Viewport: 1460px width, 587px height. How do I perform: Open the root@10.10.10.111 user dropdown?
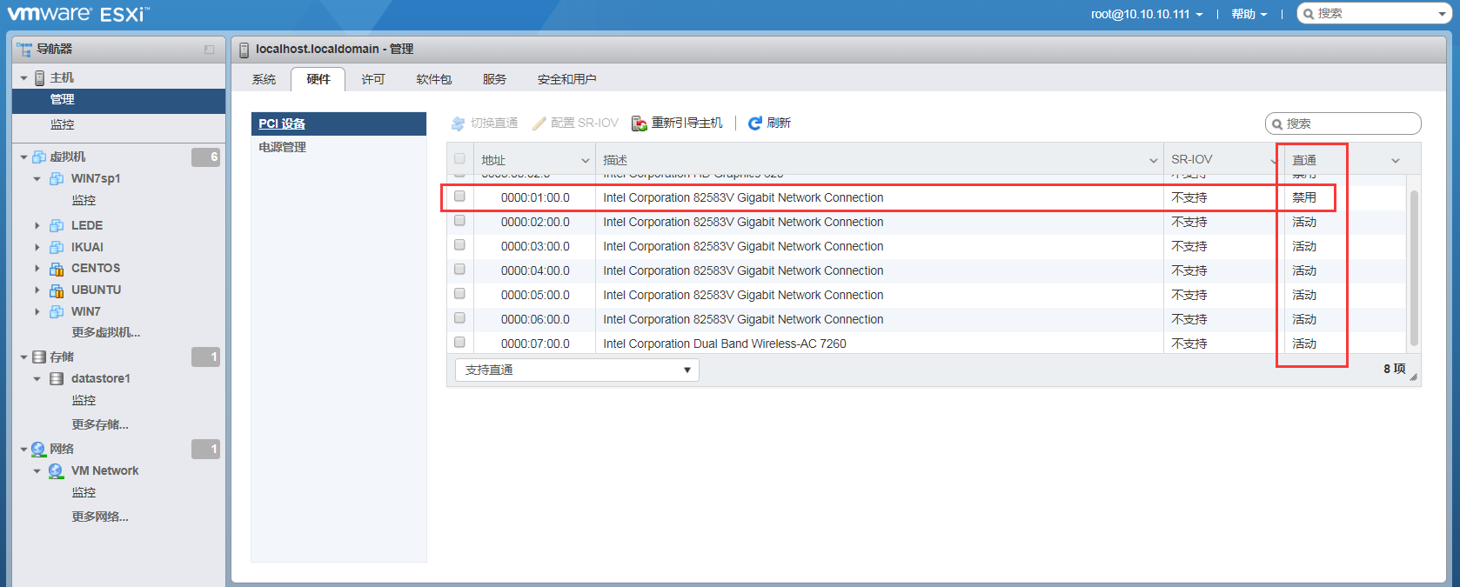point(1147,14)
